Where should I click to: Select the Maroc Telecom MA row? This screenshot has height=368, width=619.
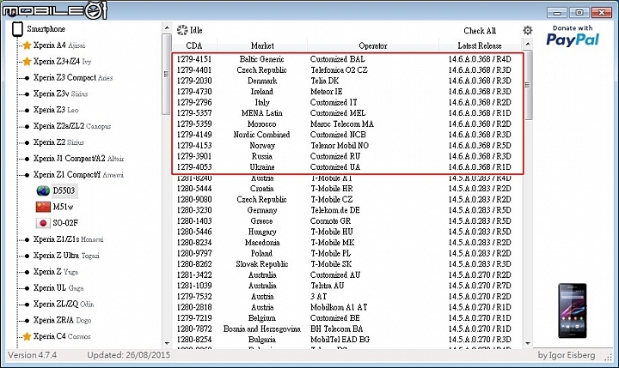click(x=348, y=124)
